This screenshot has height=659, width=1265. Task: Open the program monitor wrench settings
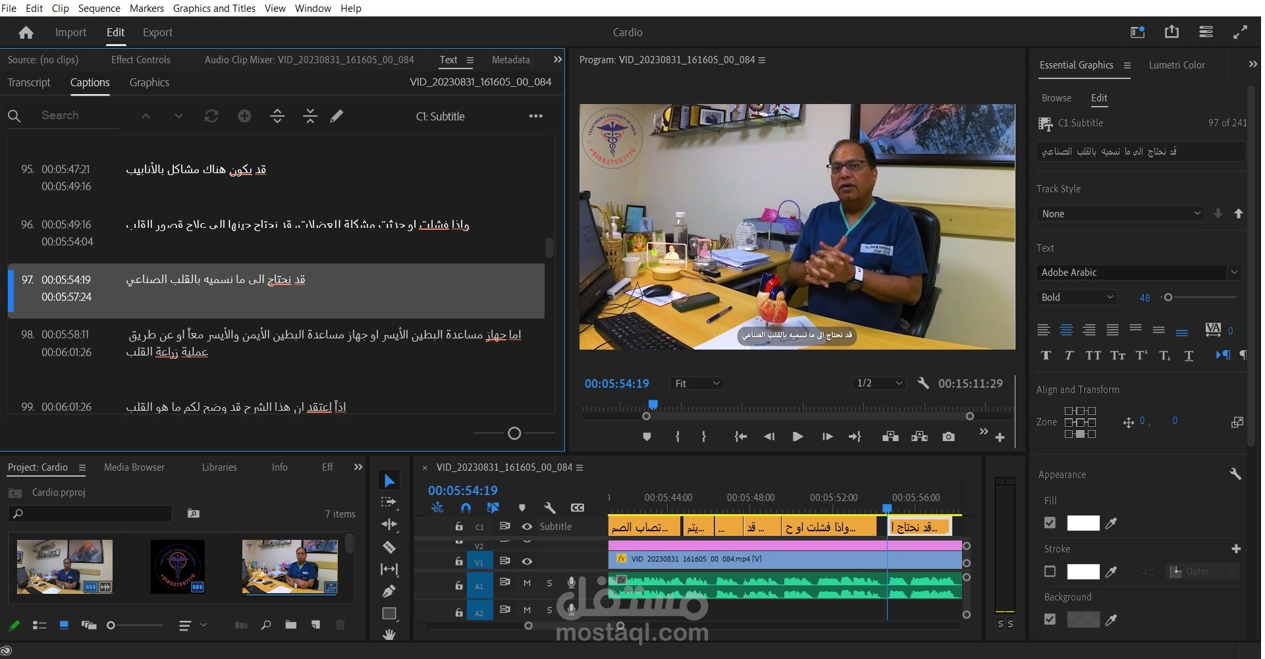click(923, 383)
